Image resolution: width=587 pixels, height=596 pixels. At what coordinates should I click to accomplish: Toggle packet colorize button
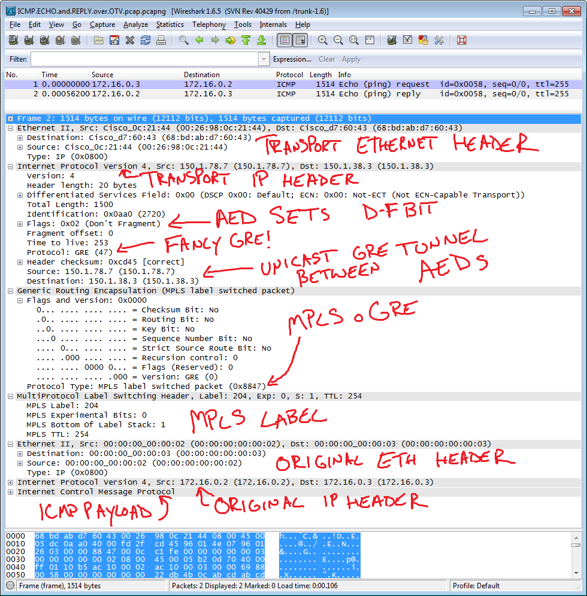pyautogui.click(x=285, y=41)
